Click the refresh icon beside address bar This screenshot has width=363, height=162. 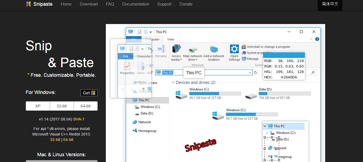[x=256, y=72]
